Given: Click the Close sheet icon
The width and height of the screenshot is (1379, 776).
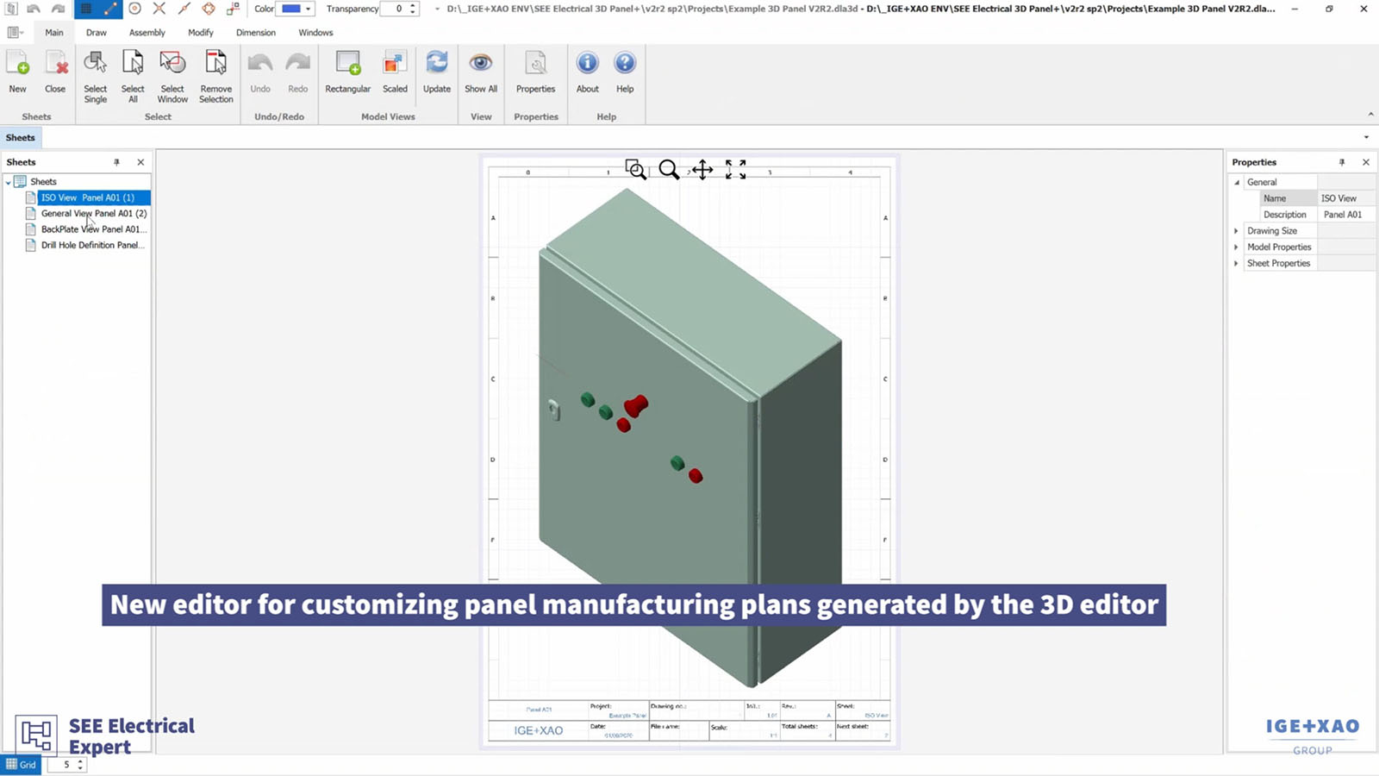Looking at the screenshot, I should tap(55, 64).
